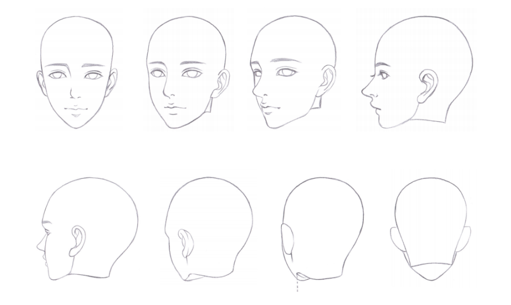Select the back three-quarter head with ear only
Viewport: 511px width, 305px height.
[209, 229]
